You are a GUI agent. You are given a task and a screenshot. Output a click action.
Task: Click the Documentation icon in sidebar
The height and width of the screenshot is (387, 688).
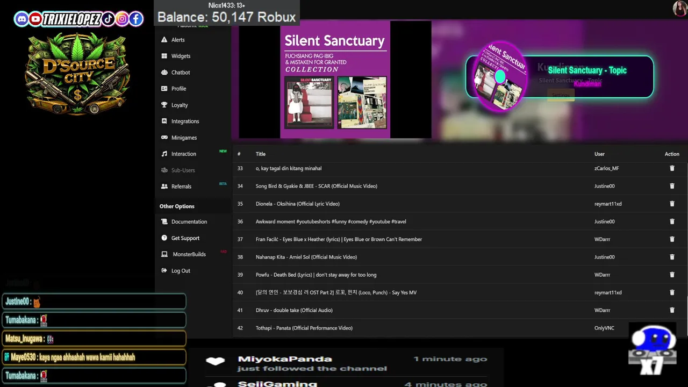coord(164,221)
